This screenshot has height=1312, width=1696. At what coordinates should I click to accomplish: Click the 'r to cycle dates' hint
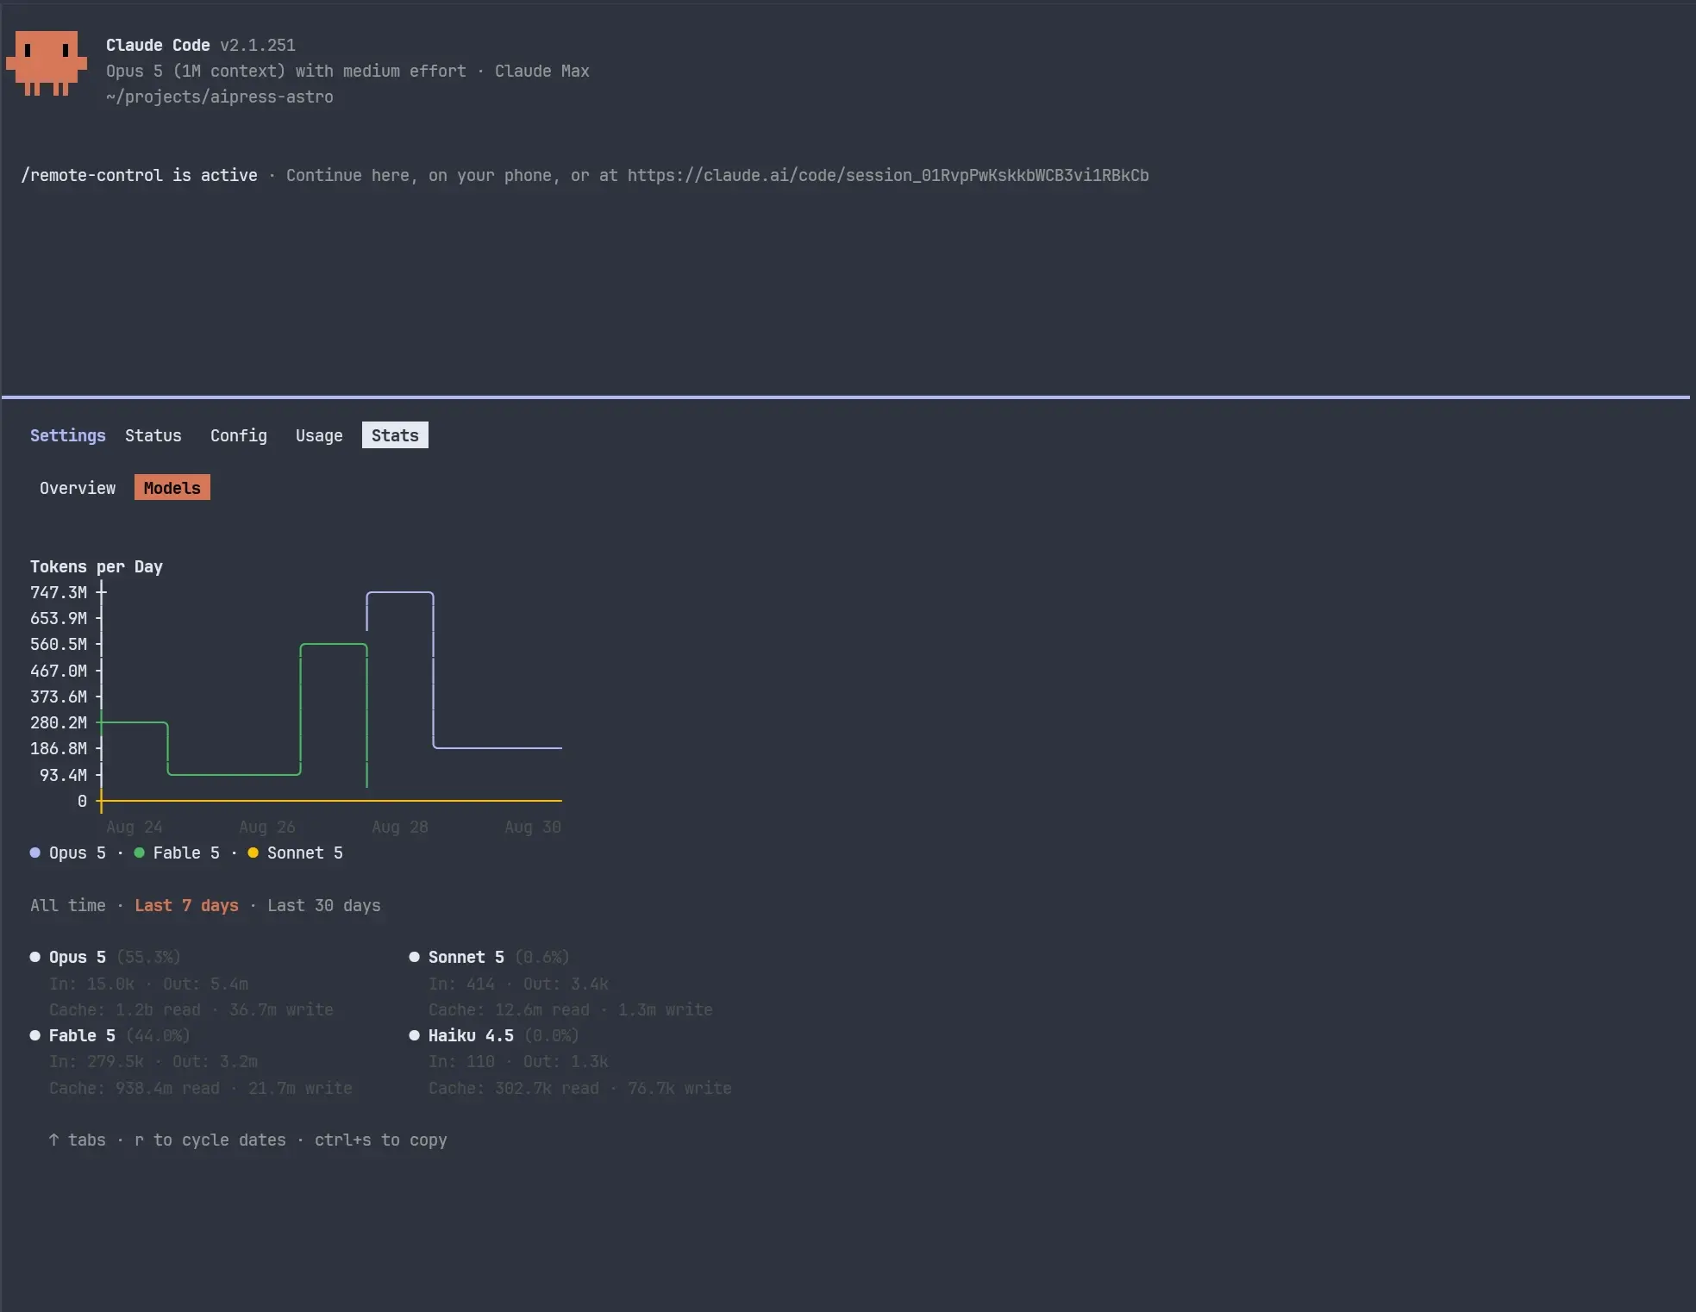click(210, 1140)
